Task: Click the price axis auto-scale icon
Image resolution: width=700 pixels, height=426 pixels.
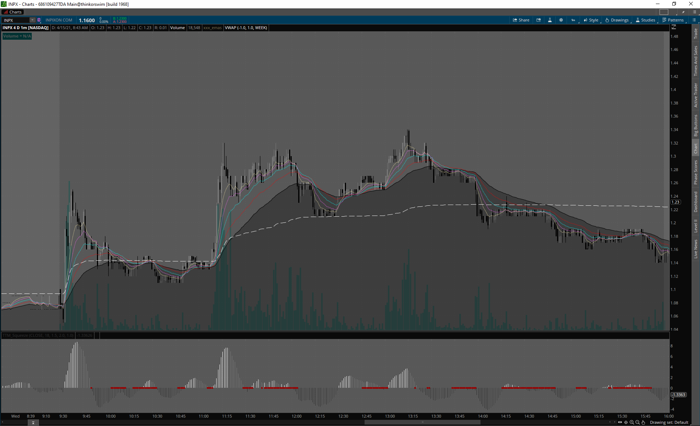Action: click(674, 27)
